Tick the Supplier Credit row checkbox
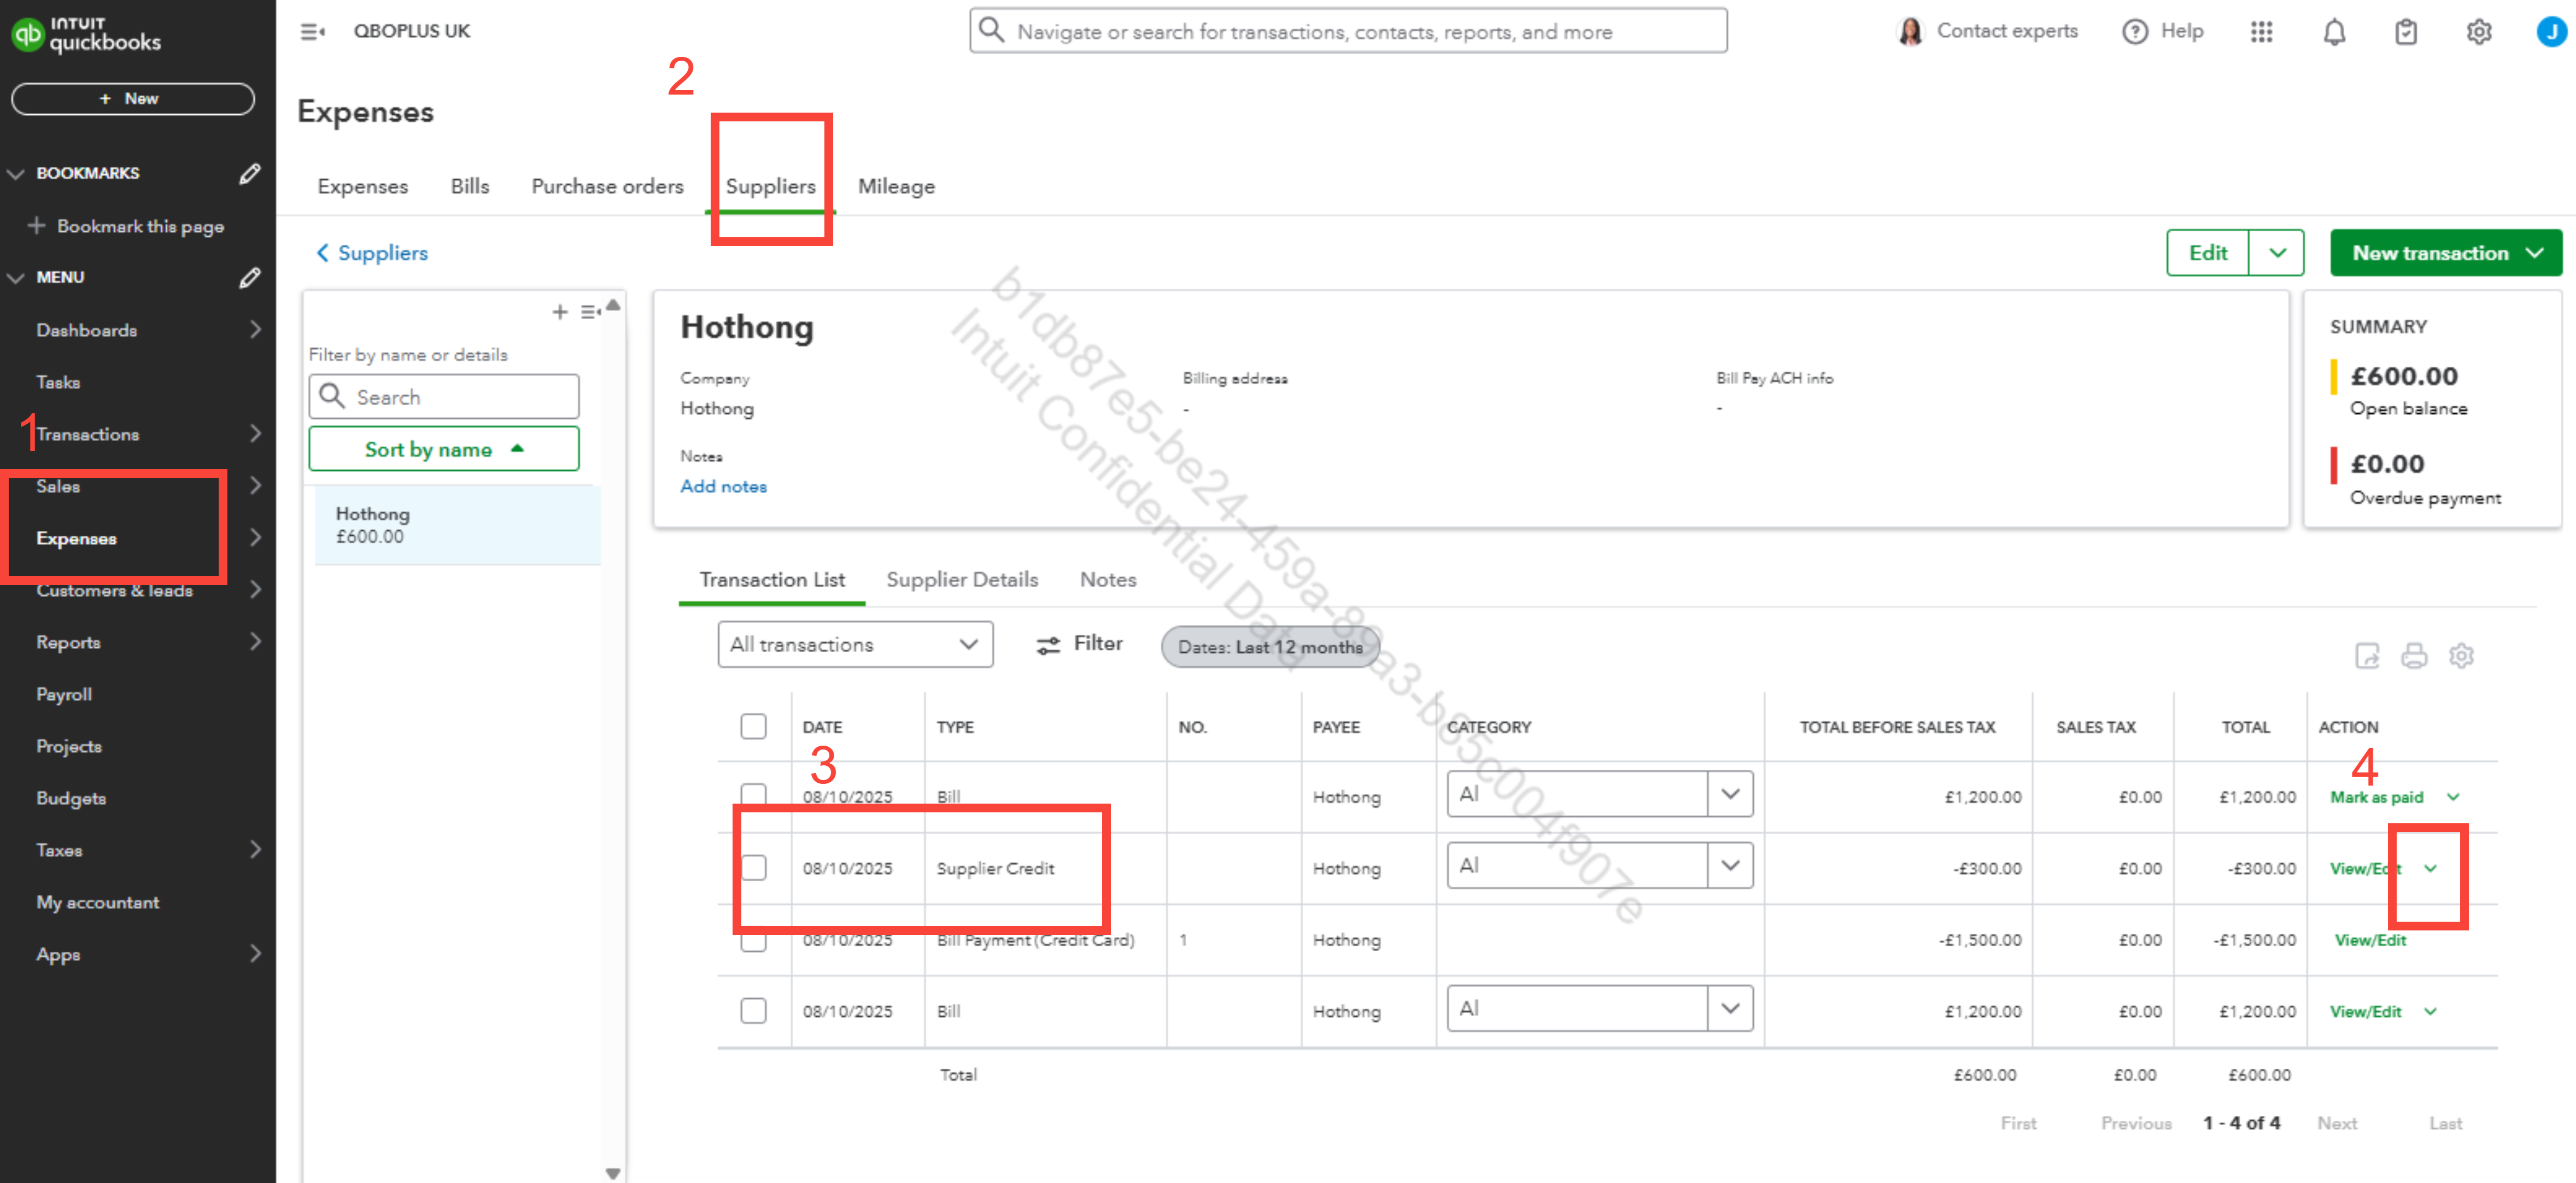The height and width of the screenshot is (1183, 2576). pos(753,867)
